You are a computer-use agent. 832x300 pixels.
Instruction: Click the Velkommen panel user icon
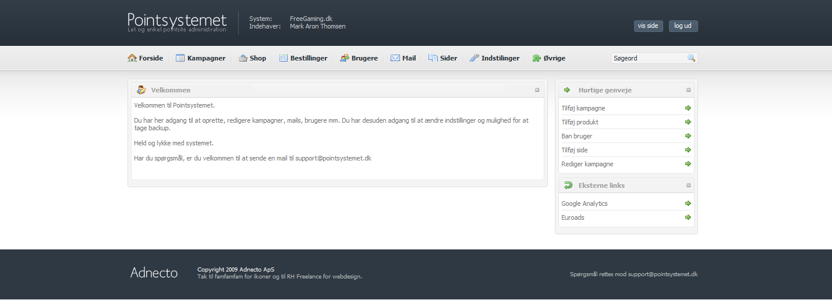point(141,90)
